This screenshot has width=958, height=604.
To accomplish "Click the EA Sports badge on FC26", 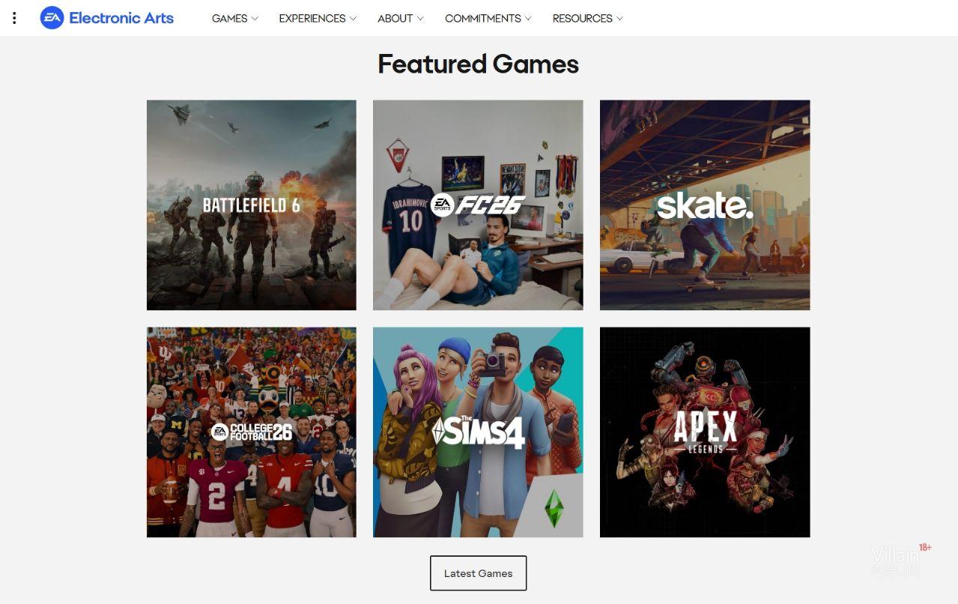I will coord(442,205).
